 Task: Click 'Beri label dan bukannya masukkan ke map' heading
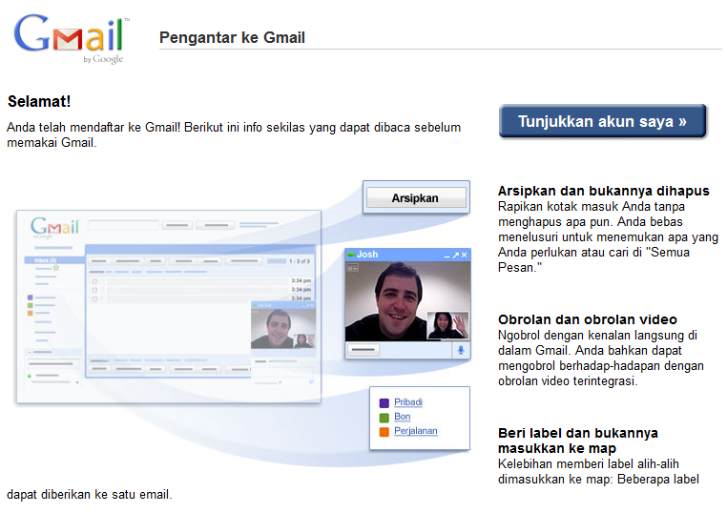pyautogui.click(x=578, y=441)
